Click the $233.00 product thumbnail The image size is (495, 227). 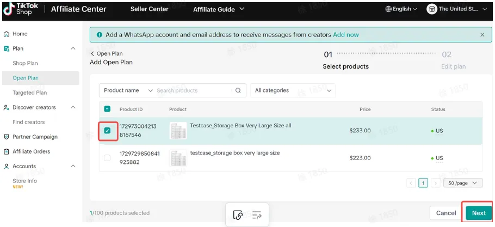tap(178, 131)
